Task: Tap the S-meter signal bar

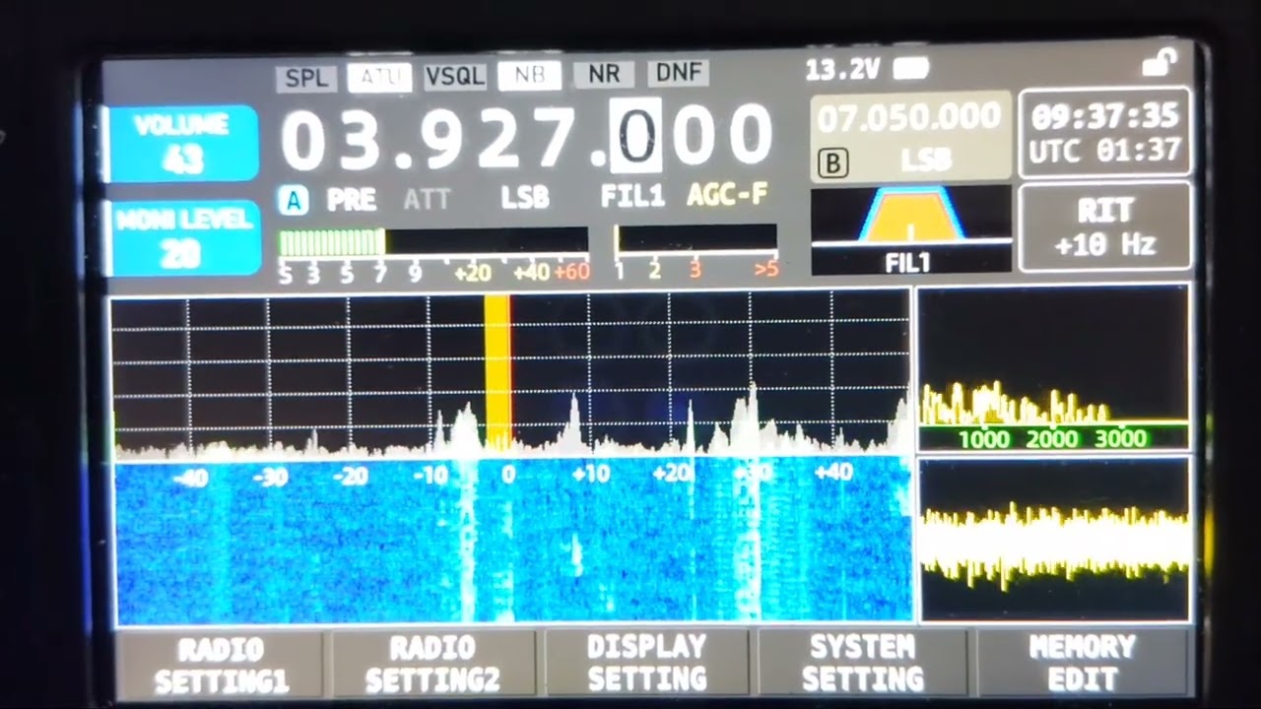Action: click(433, 241)
